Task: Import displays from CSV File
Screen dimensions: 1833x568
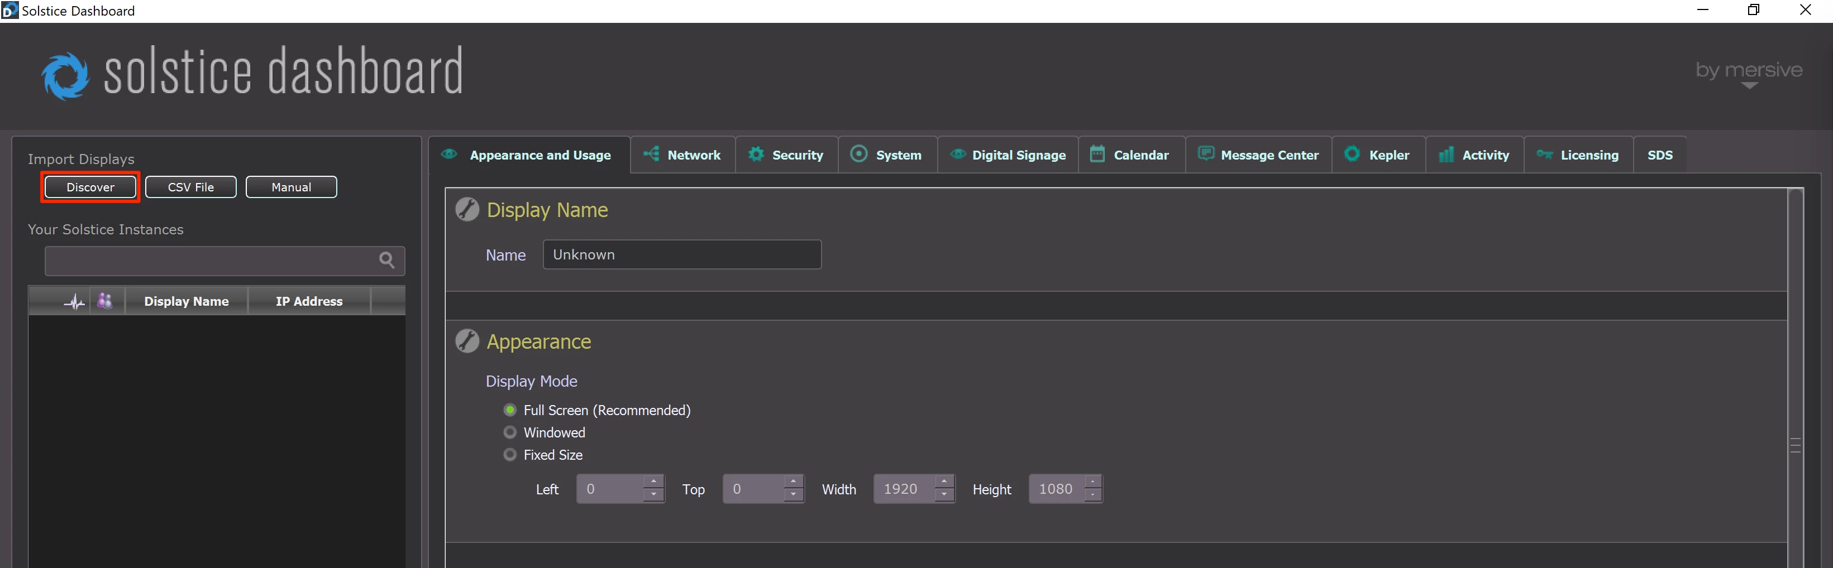Action: (x=190, y=187)
